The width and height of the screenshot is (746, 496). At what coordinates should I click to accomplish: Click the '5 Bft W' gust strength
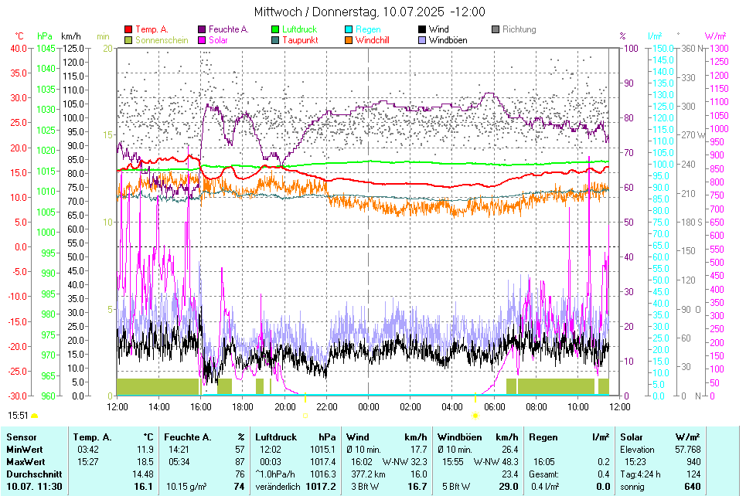[456, 487]
